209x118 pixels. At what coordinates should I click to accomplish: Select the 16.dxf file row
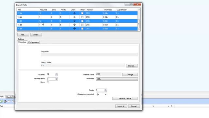coord(77,29)
